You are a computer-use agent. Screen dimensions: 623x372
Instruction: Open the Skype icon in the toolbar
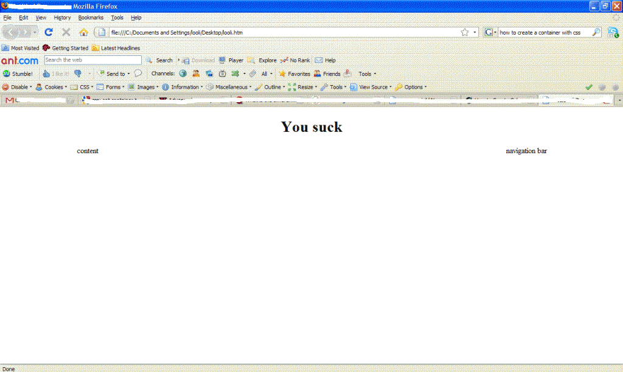(x=613, y=32)
